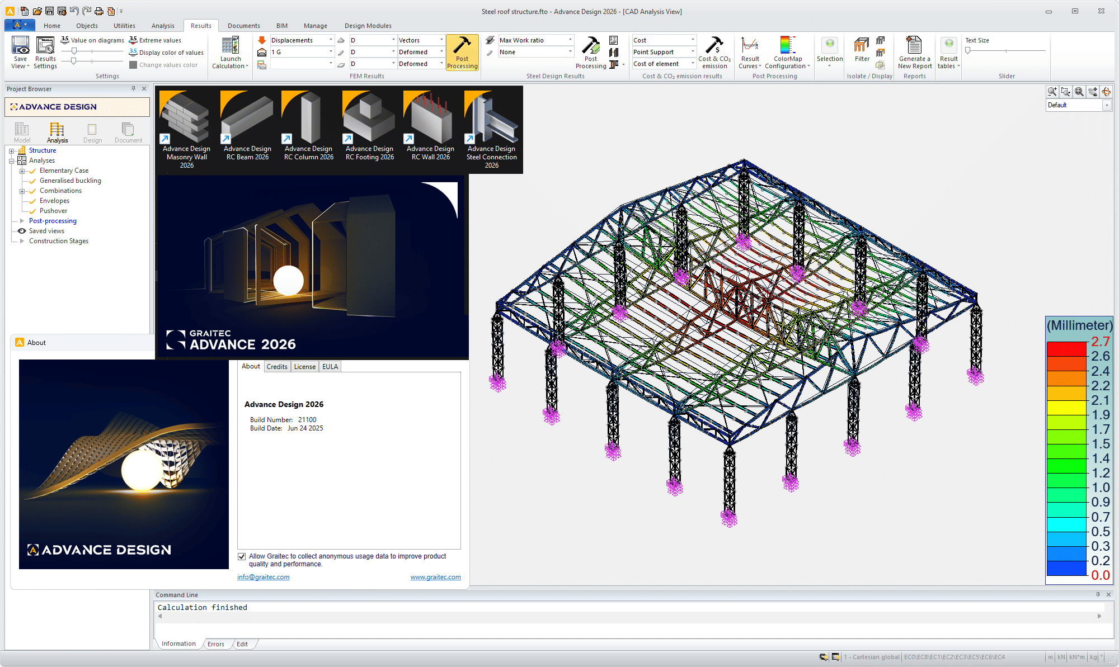Select the Post Processing hammer icon
This screenshot has width=1119, height=667.
(462, 53)
